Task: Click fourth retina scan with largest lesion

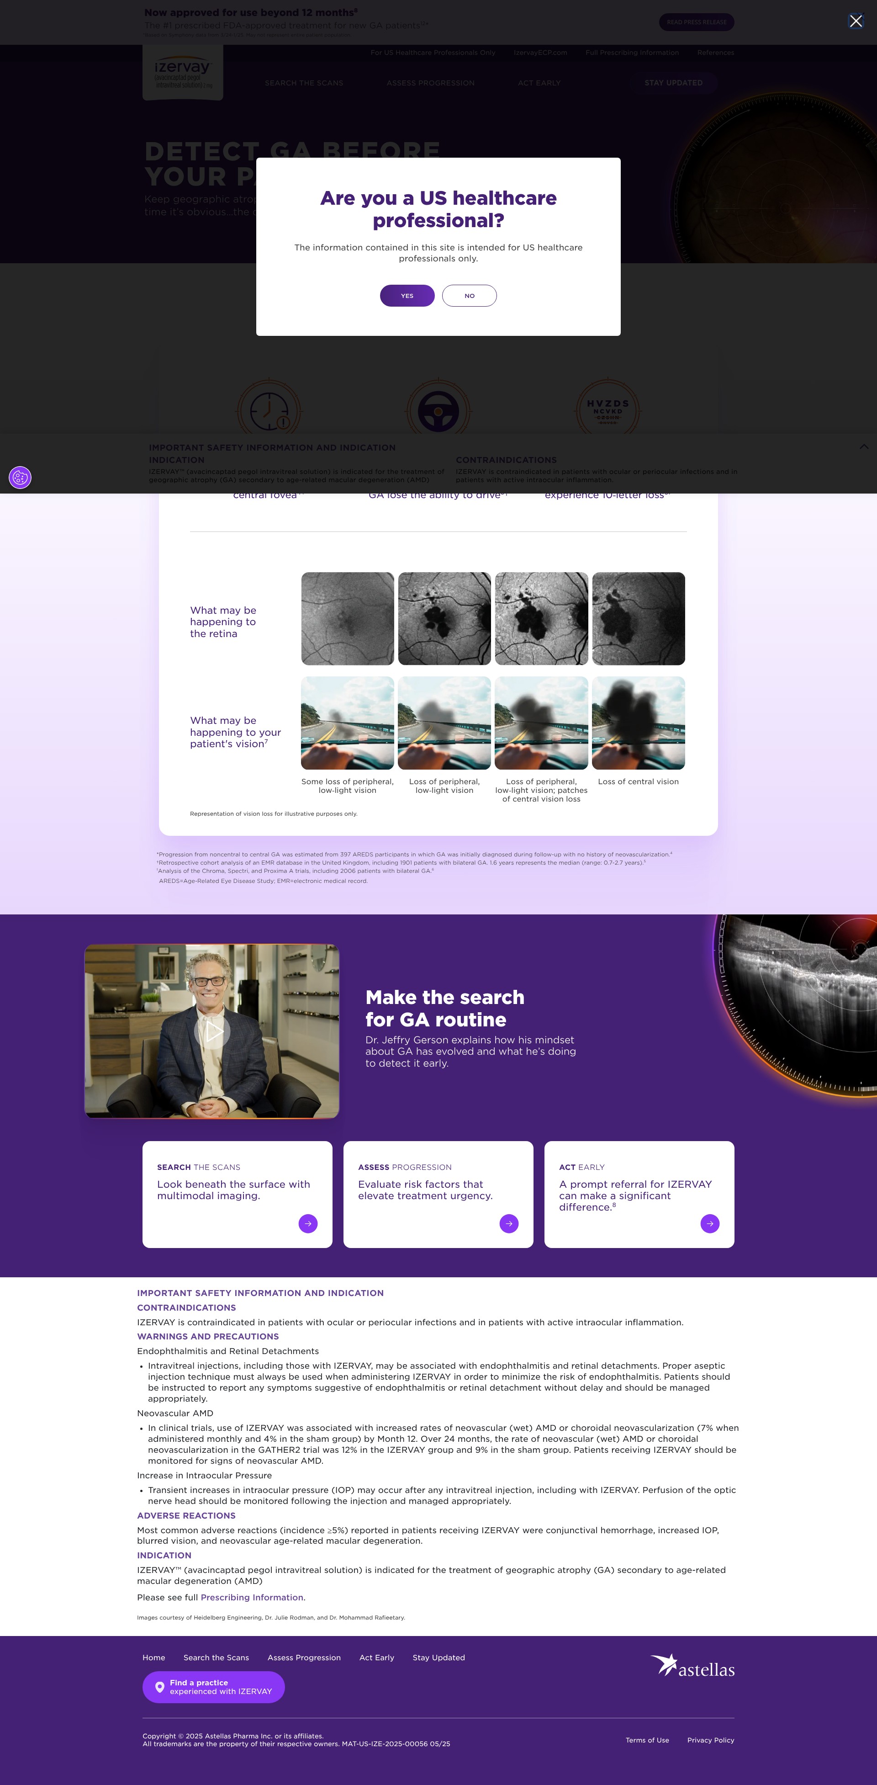Action: click(639, 619)
